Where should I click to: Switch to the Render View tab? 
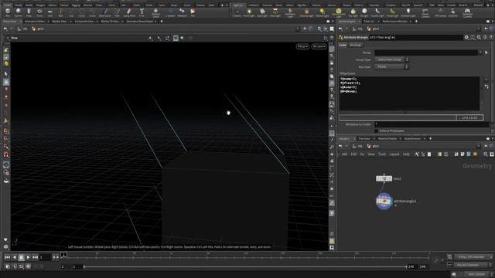coord(60,22)
